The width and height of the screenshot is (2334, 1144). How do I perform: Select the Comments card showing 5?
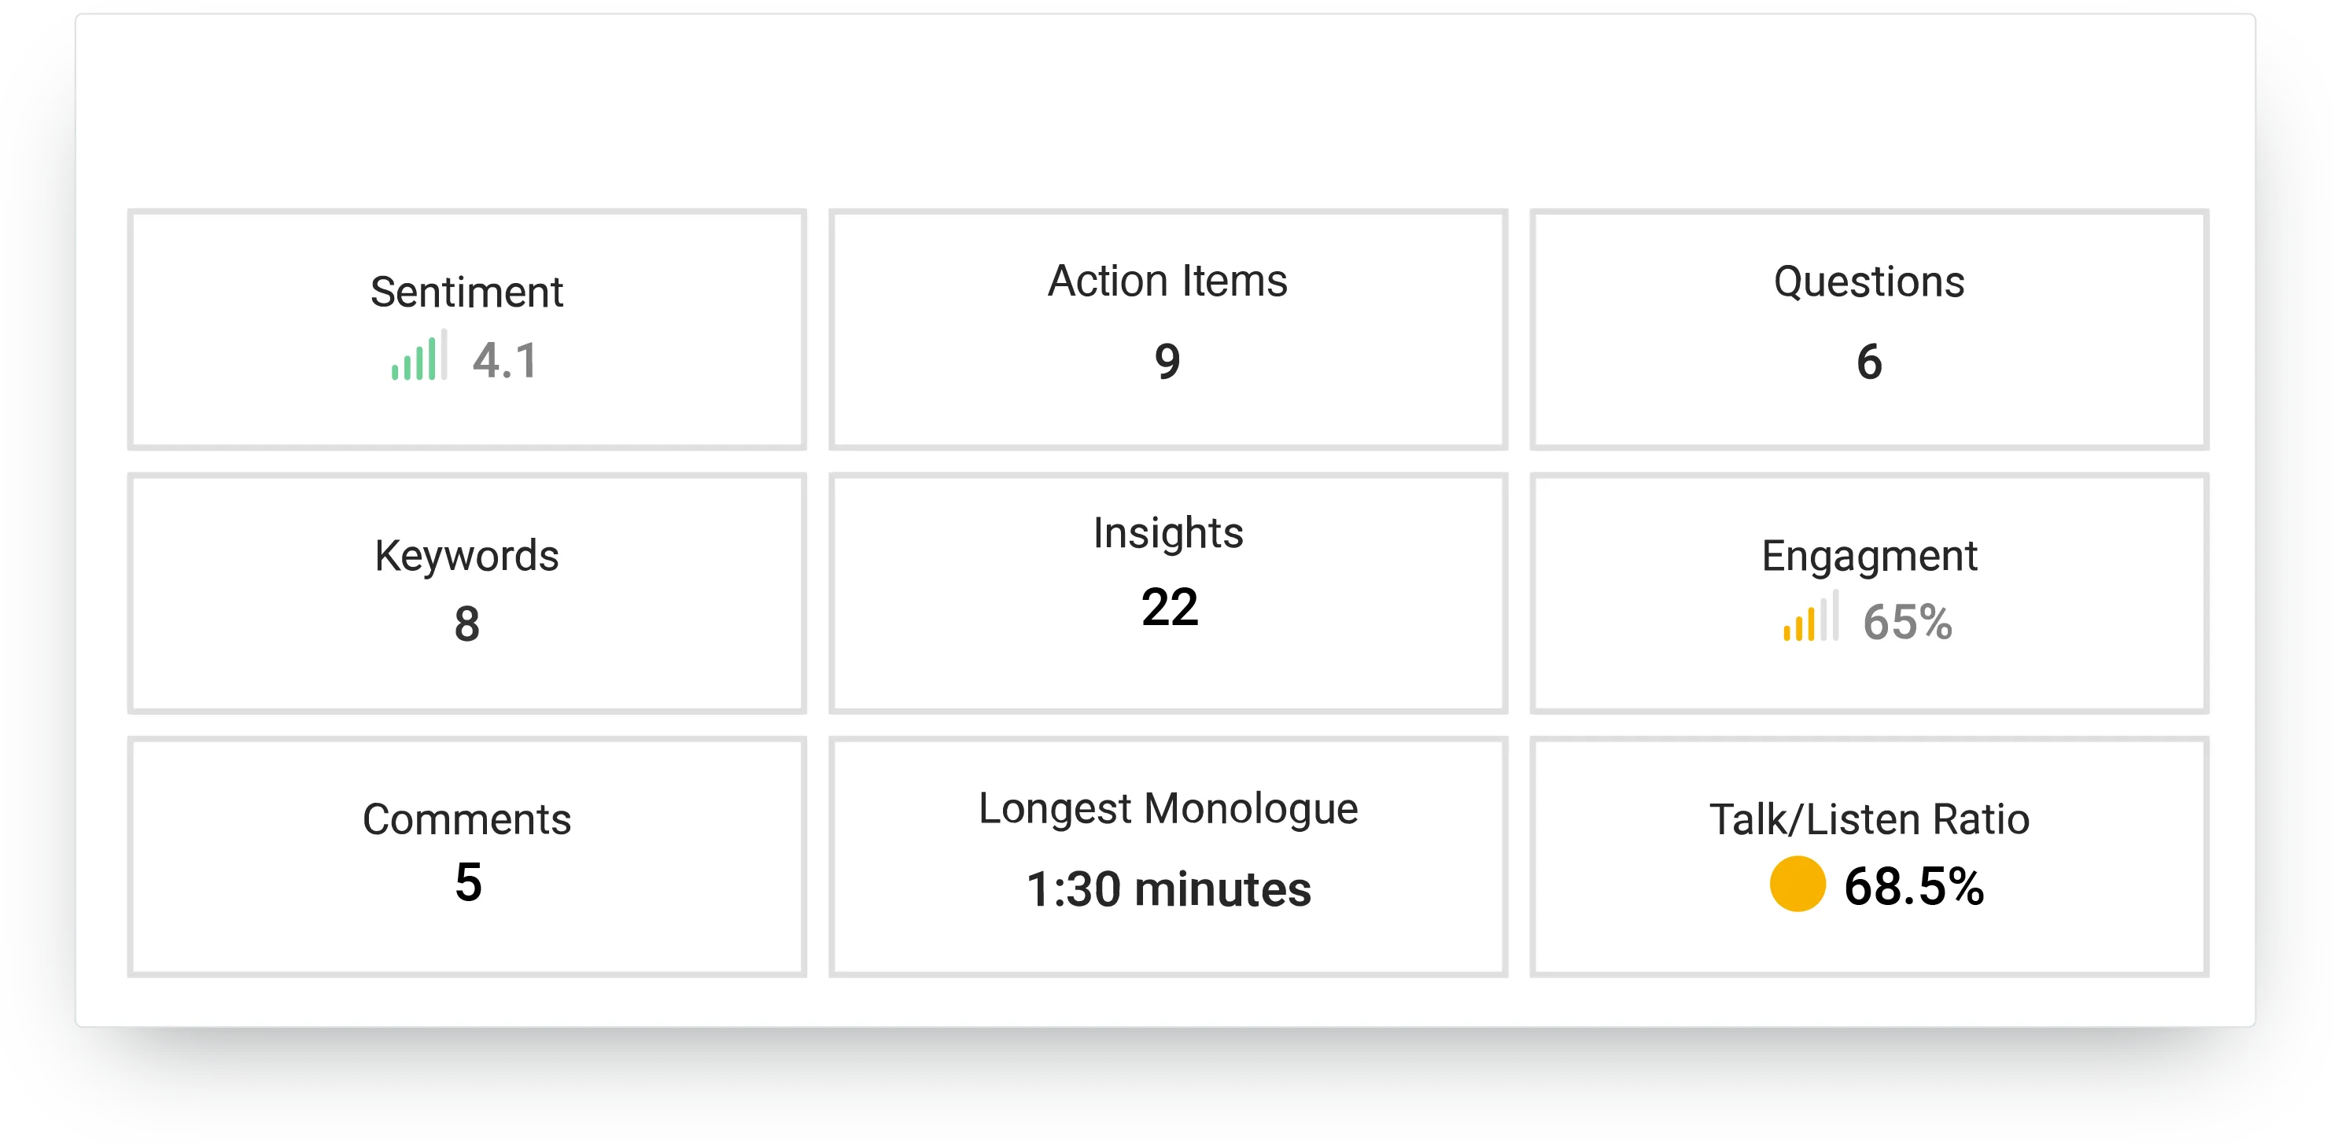tap(467, 856)
